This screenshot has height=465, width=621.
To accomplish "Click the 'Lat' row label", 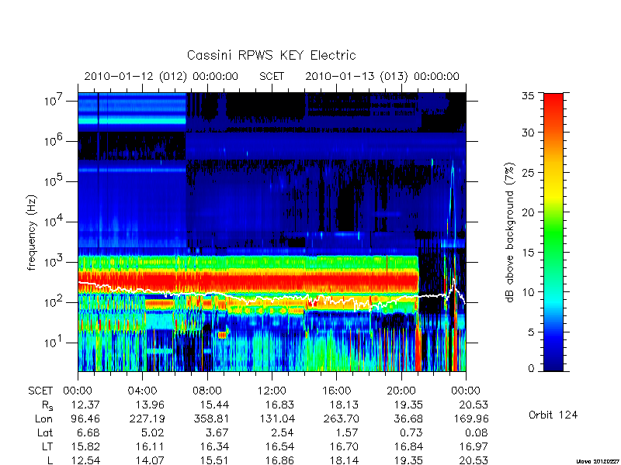I will coord(45,433).
